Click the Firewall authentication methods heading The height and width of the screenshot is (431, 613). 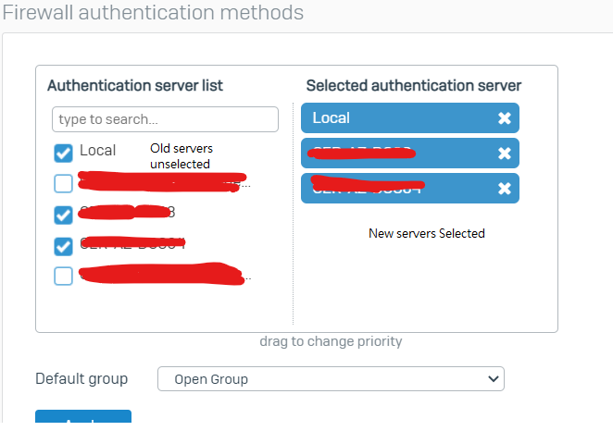click(153, 13)
